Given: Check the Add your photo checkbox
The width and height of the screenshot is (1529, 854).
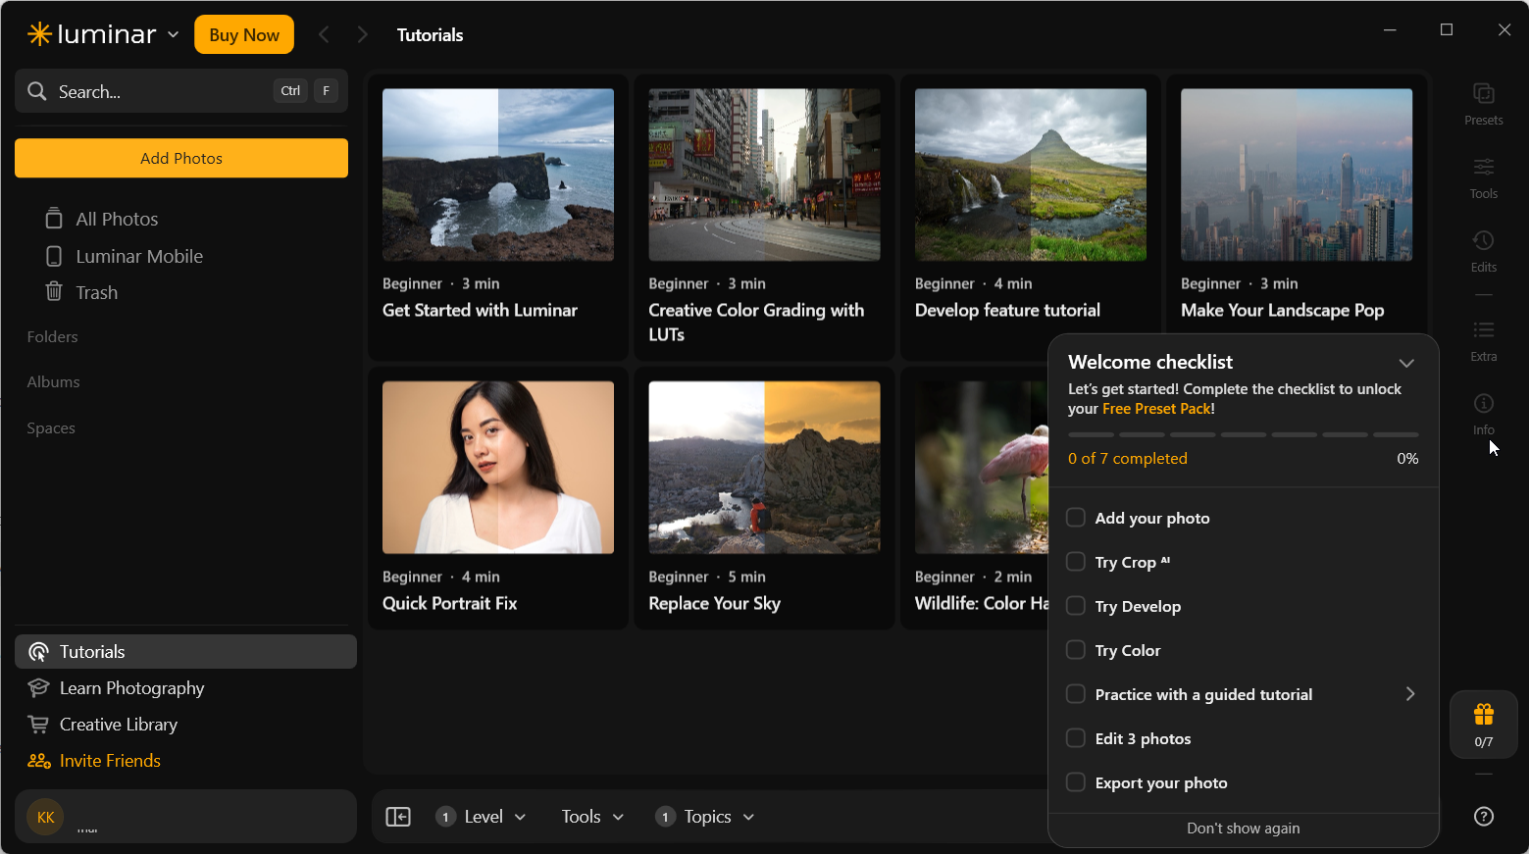Looking at the screenshot, I should pyautogui.click(x=1076, y=518).
